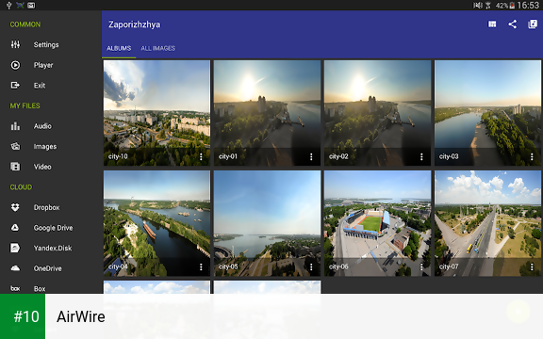Select the OneDrive cloud icon

[x=15, y=268]
